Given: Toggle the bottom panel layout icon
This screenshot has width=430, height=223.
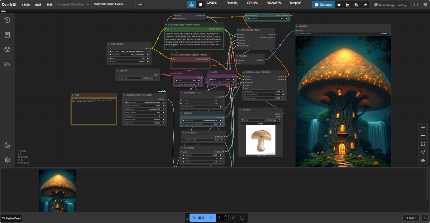Looking at the screenshot, I should (416, 5).
